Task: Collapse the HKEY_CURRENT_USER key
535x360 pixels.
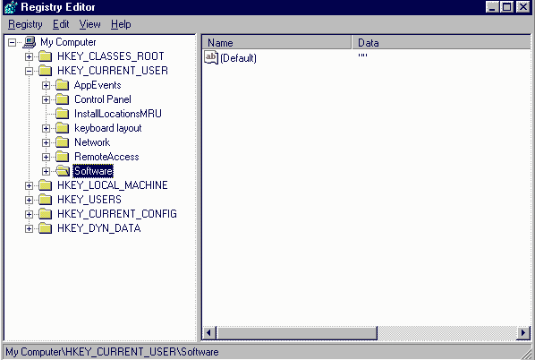Action: coord(29,71)
